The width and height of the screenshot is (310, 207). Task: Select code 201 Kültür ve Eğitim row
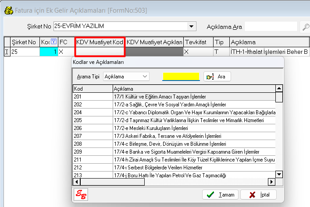click(175, 96)
